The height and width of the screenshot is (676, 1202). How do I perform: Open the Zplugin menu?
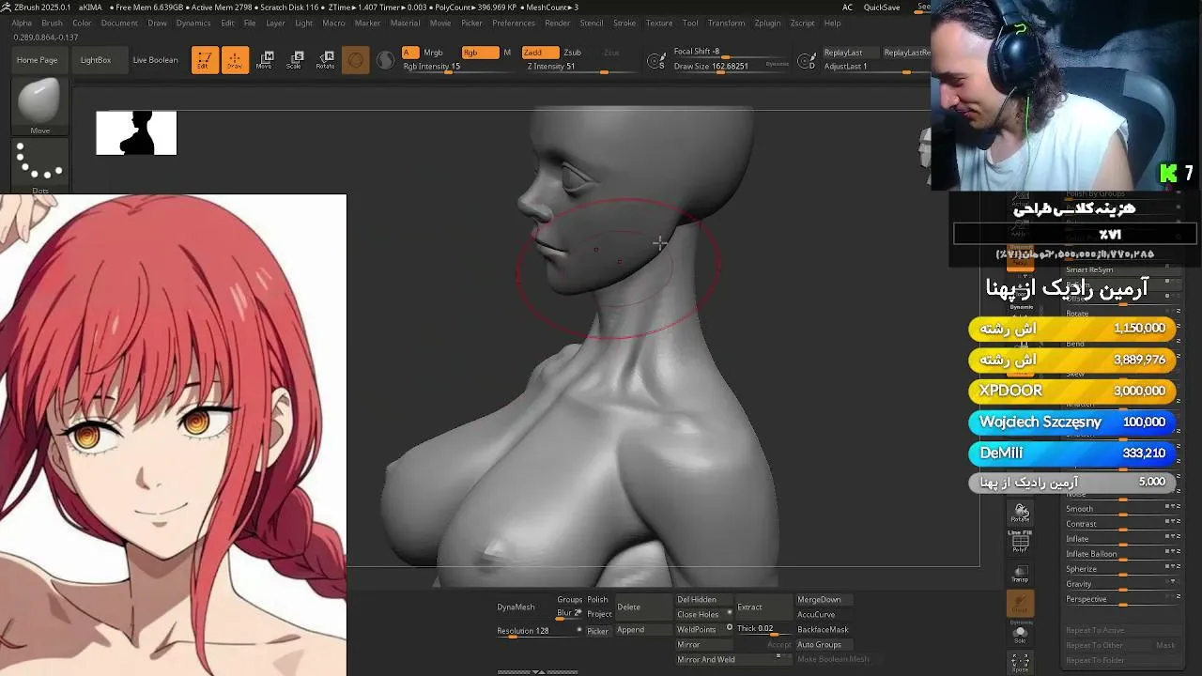pyautogui.click(x=767, y=23)
